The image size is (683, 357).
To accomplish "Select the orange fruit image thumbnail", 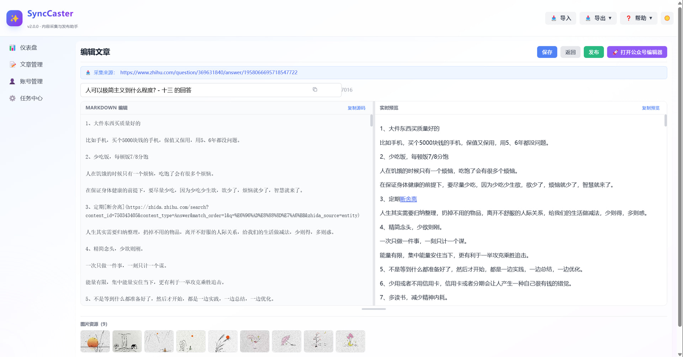I will pyautogui.click(x=95, y=341).
